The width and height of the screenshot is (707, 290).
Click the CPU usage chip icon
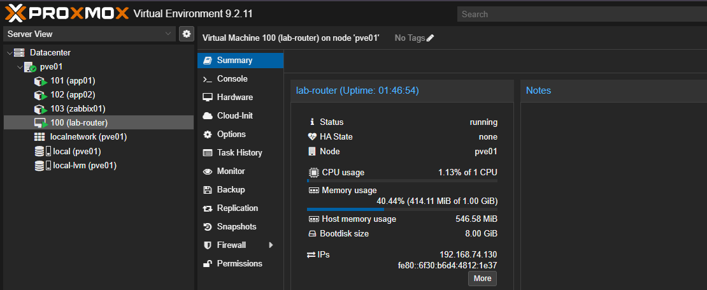click(313, 173)
